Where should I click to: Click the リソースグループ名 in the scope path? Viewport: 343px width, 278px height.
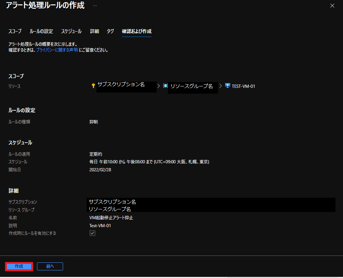coord(191,86)
